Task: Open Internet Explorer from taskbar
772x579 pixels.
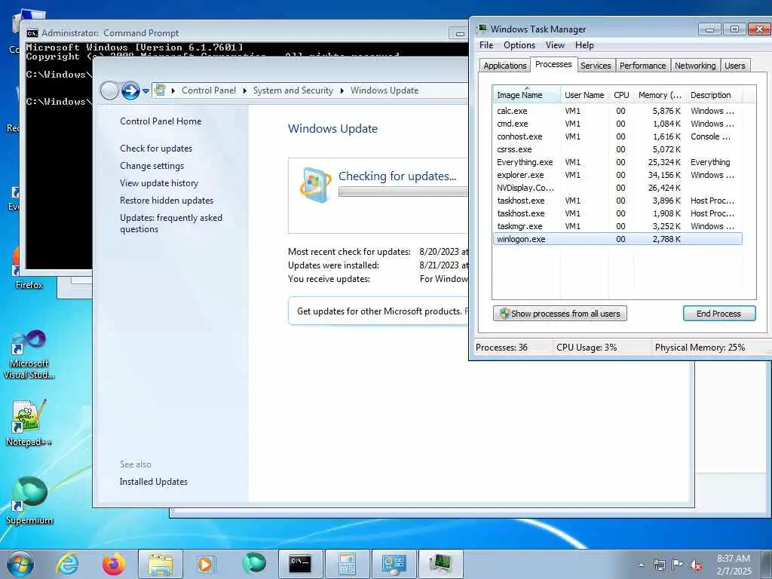Action: coord(66,564)
